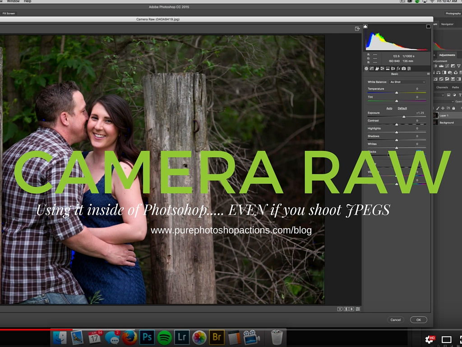Toggle lock position for layer
Image resolution: width=462 pixels, height=347 pixels.
tap(443, 108)
